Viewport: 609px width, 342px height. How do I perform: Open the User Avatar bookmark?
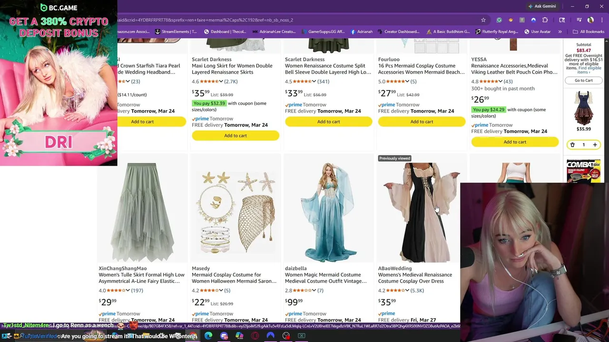click(x=538, y=32)
